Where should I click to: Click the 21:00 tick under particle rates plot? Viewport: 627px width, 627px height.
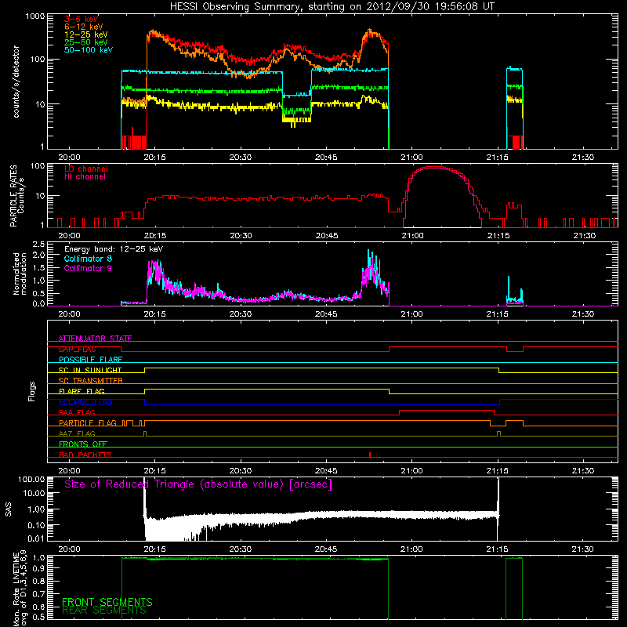tap(412, 236)
